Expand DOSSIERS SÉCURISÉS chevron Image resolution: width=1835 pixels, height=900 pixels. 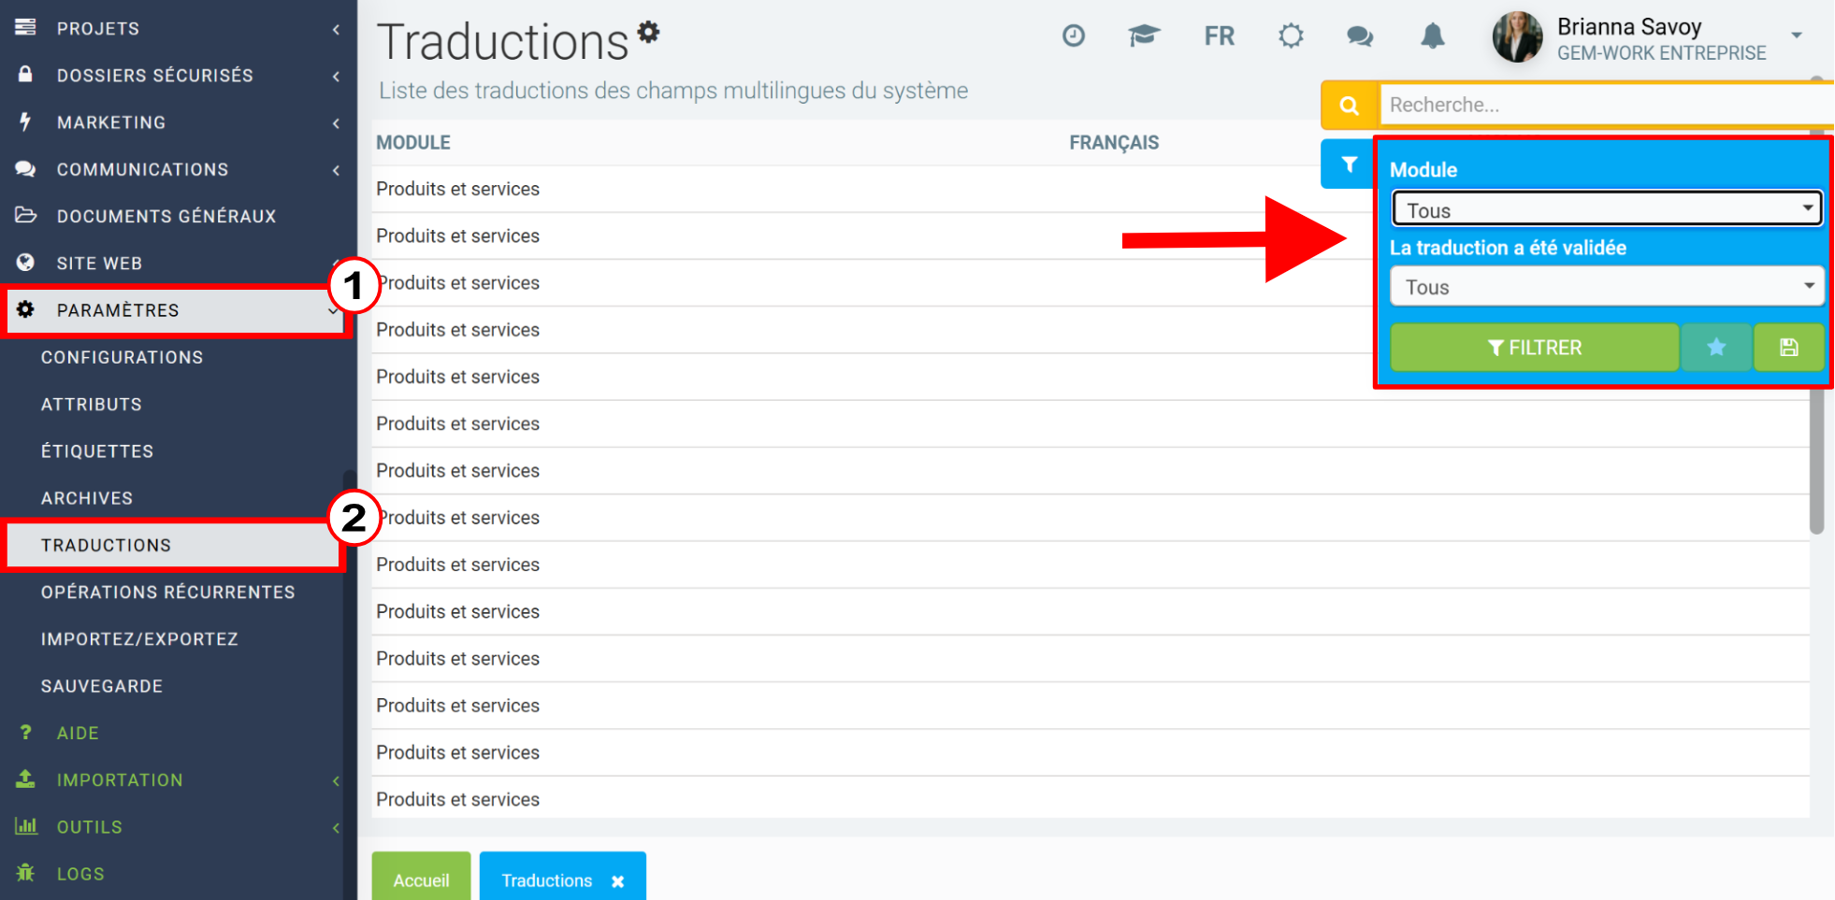click(336, 76)
